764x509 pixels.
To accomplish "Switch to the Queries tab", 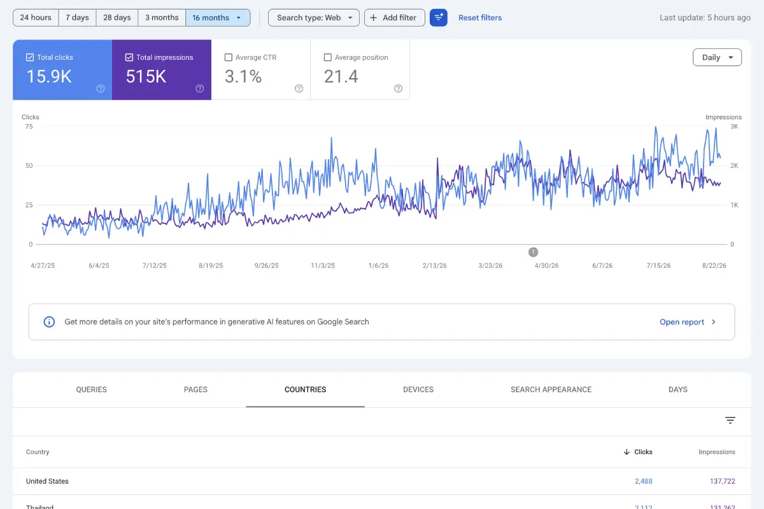I will 92,389.
